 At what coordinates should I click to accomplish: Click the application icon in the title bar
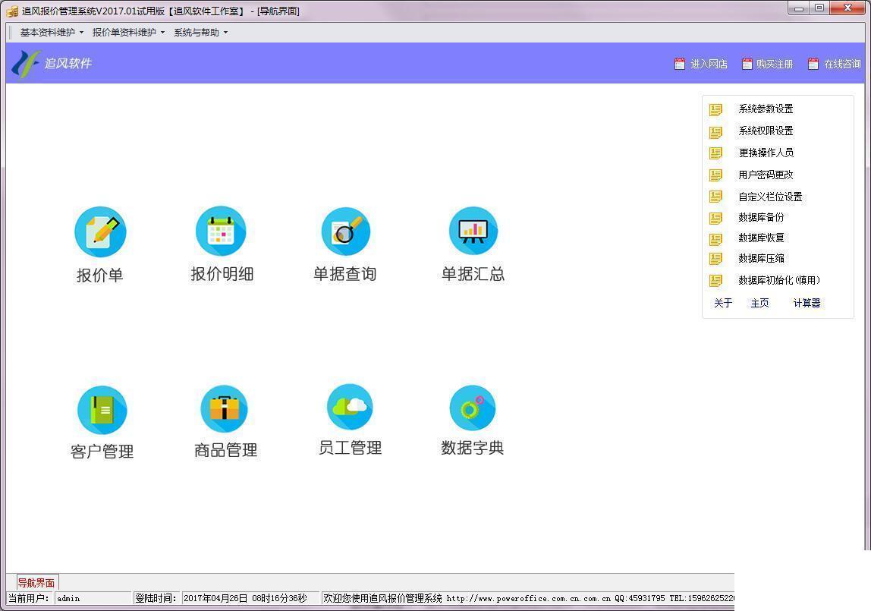11,11
